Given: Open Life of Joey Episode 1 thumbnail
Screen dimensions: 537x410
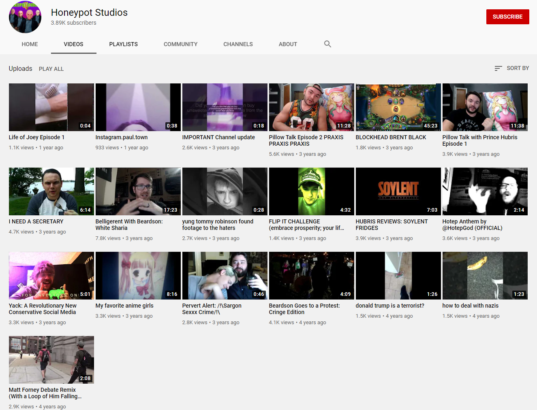Looking at the screenshot, I should (51, 107).
